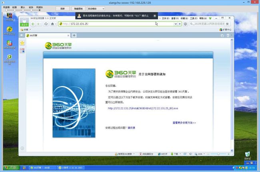
Task: Click the 360天擎 taskbar window button
Action: [42, 168]
